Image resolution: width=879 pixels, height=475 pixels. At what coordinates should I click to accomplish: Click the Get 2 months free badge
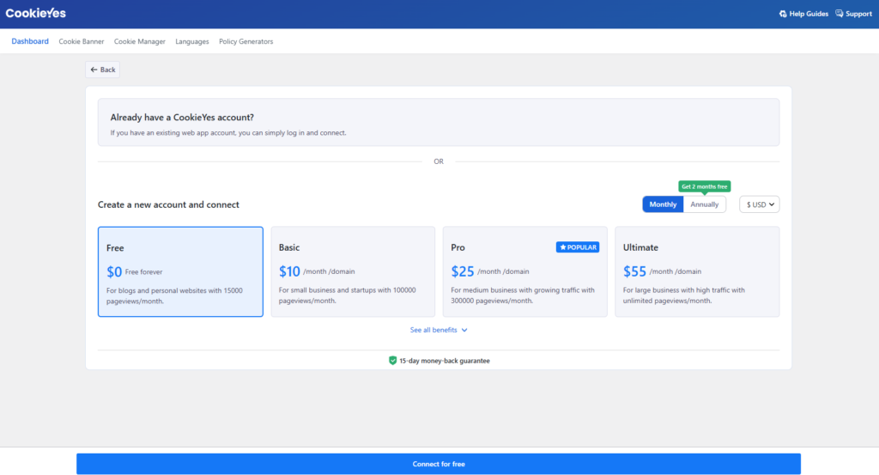(x=705, y=186)
